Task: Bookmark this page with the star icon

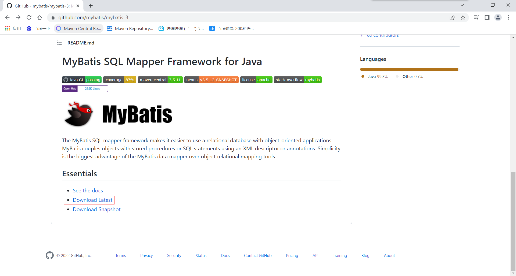Action: 463,17
